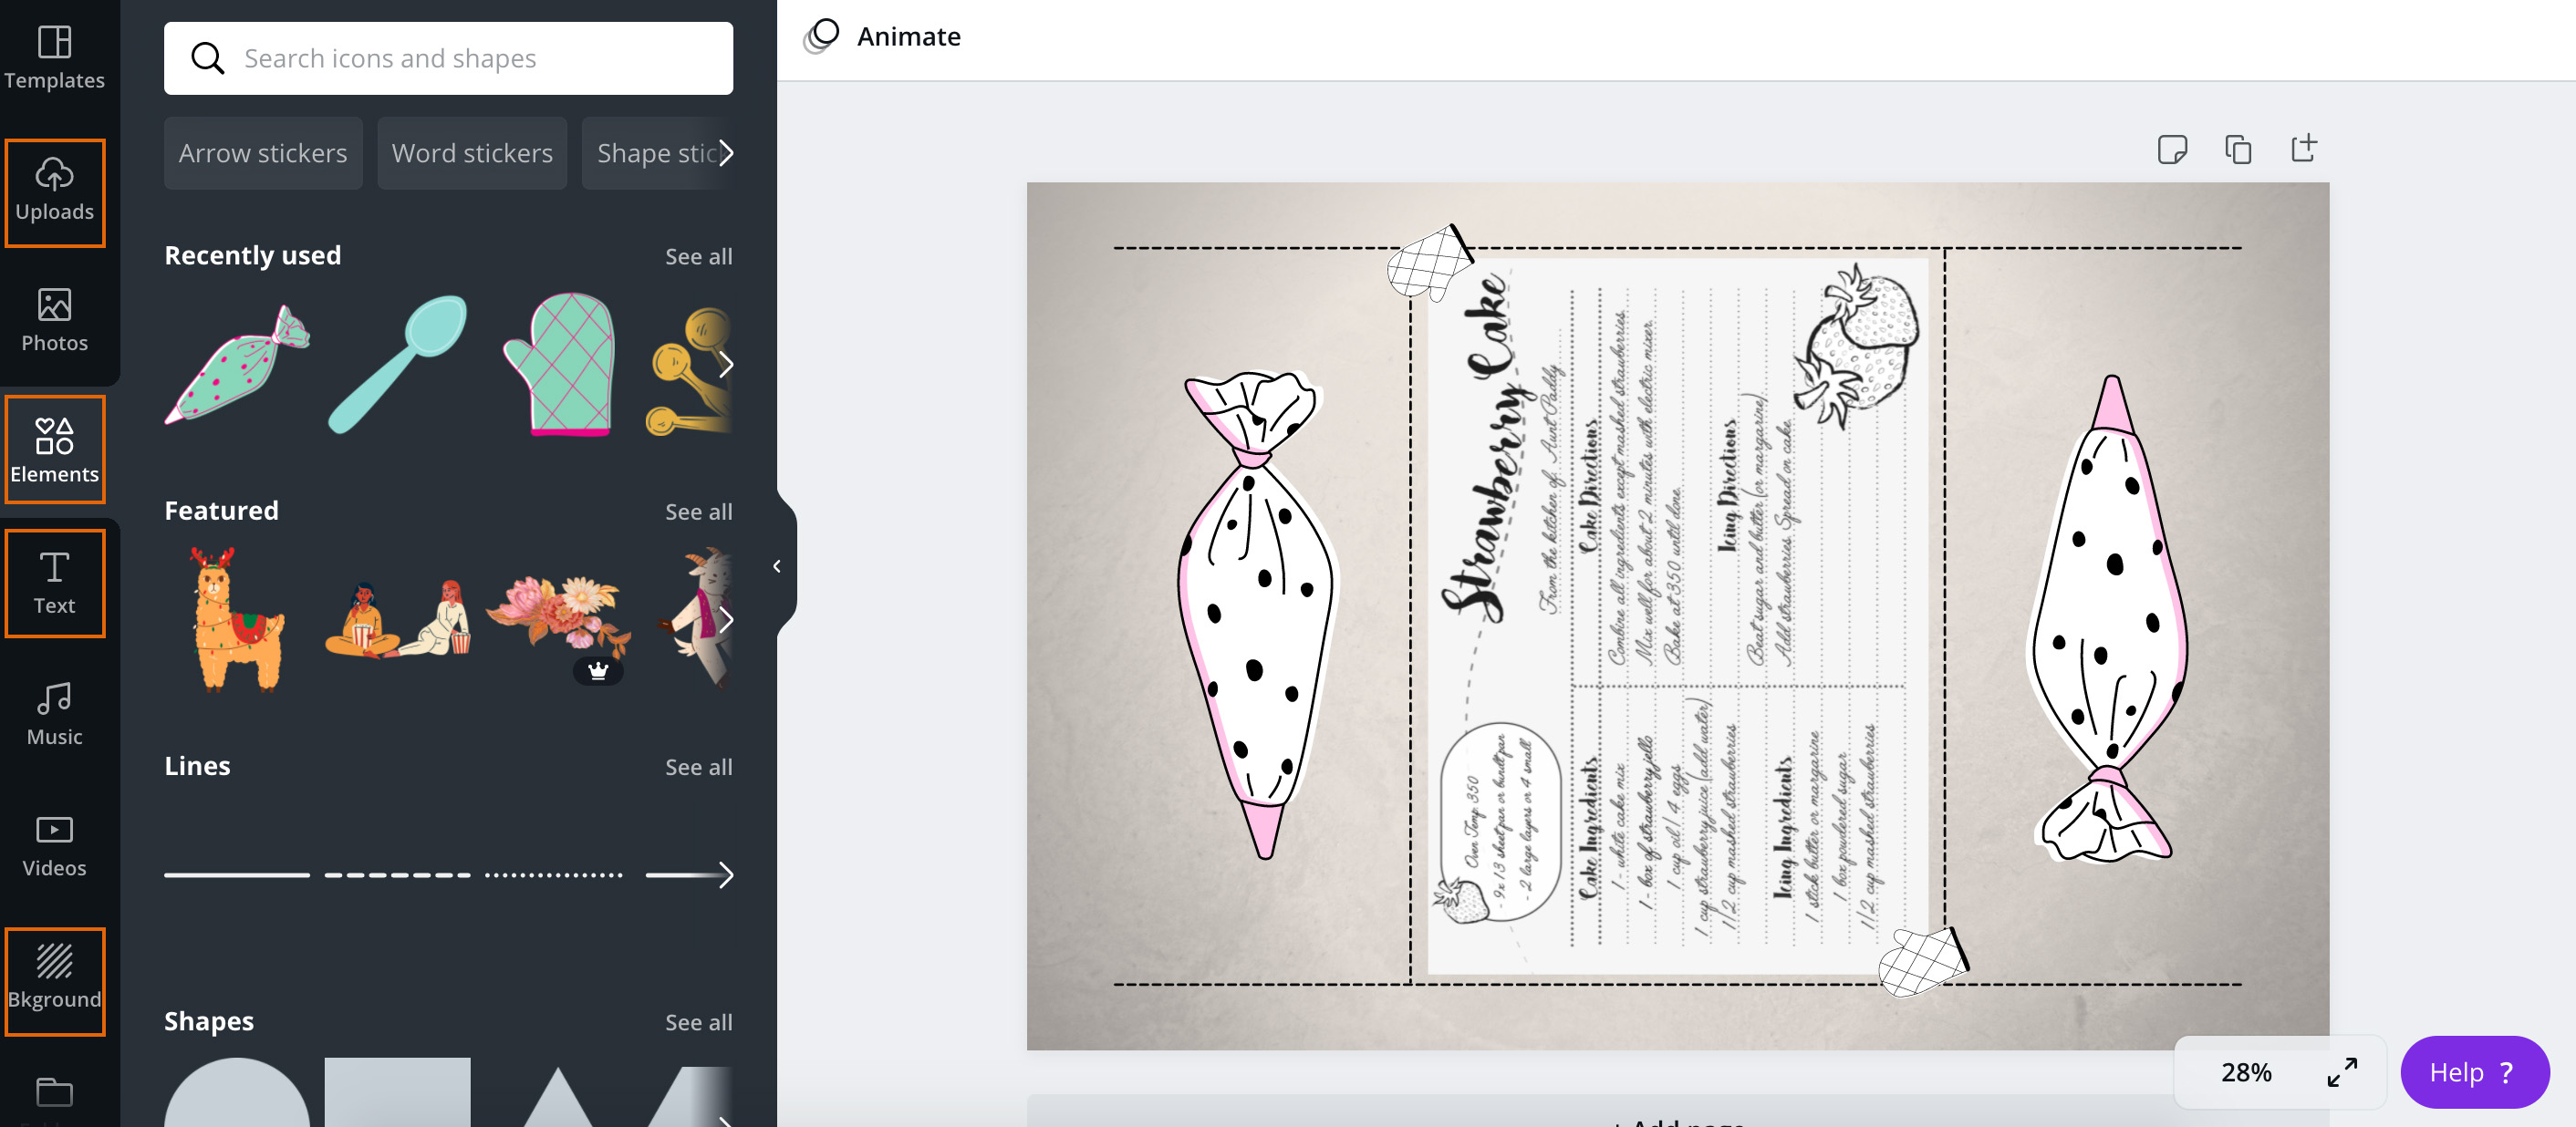The height and width of the screenshot is (1127, 2576).
Task: Click the search icons and shapes field
Action: [448, 58]
